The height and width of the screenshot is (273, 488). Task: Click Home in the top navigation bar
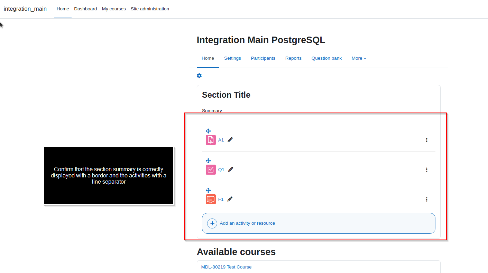point(63,9)
